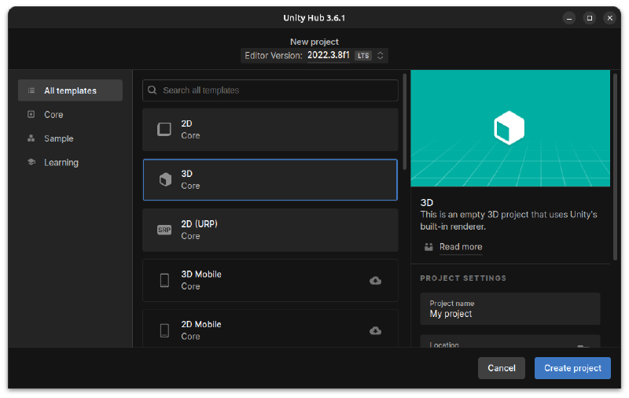Image resolution: width=629 pixels, height=398 pixels.
Task: Click the SRP badge icon on 2D (URP)
Action: point(164,230)
